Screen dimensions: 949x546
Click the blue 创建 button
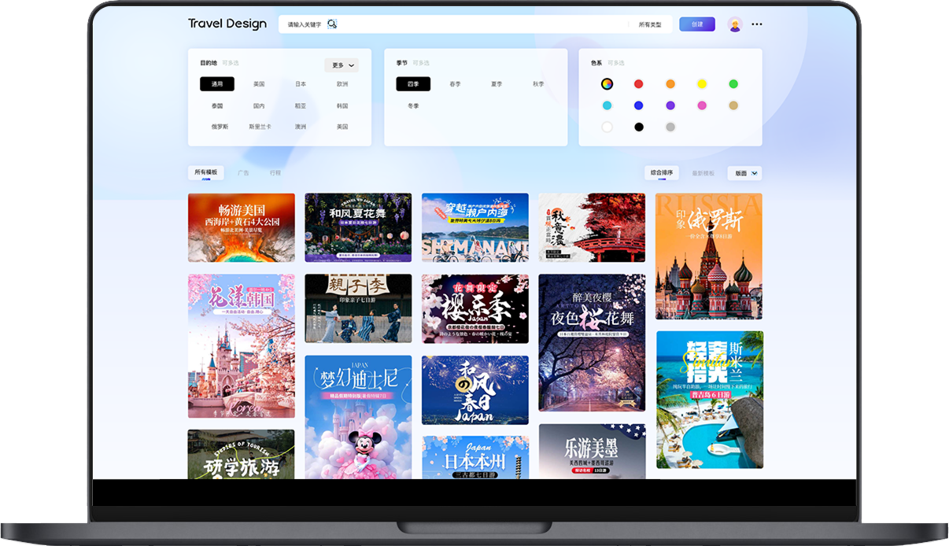697,24
